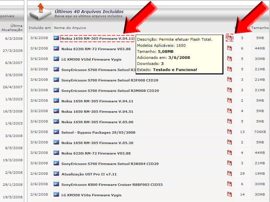
Task: Click the download count '13'
Action: (x=242, y=132)
